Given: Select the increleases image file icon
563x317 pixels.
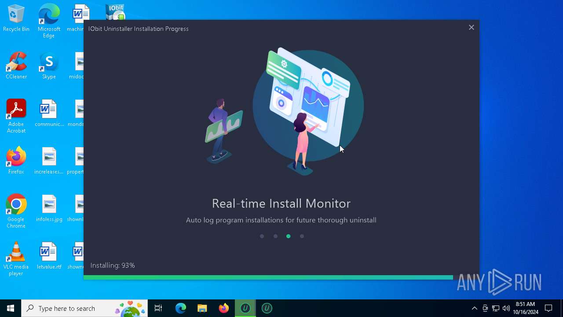Looking at the screenshot, I should [x=49, y=161].
